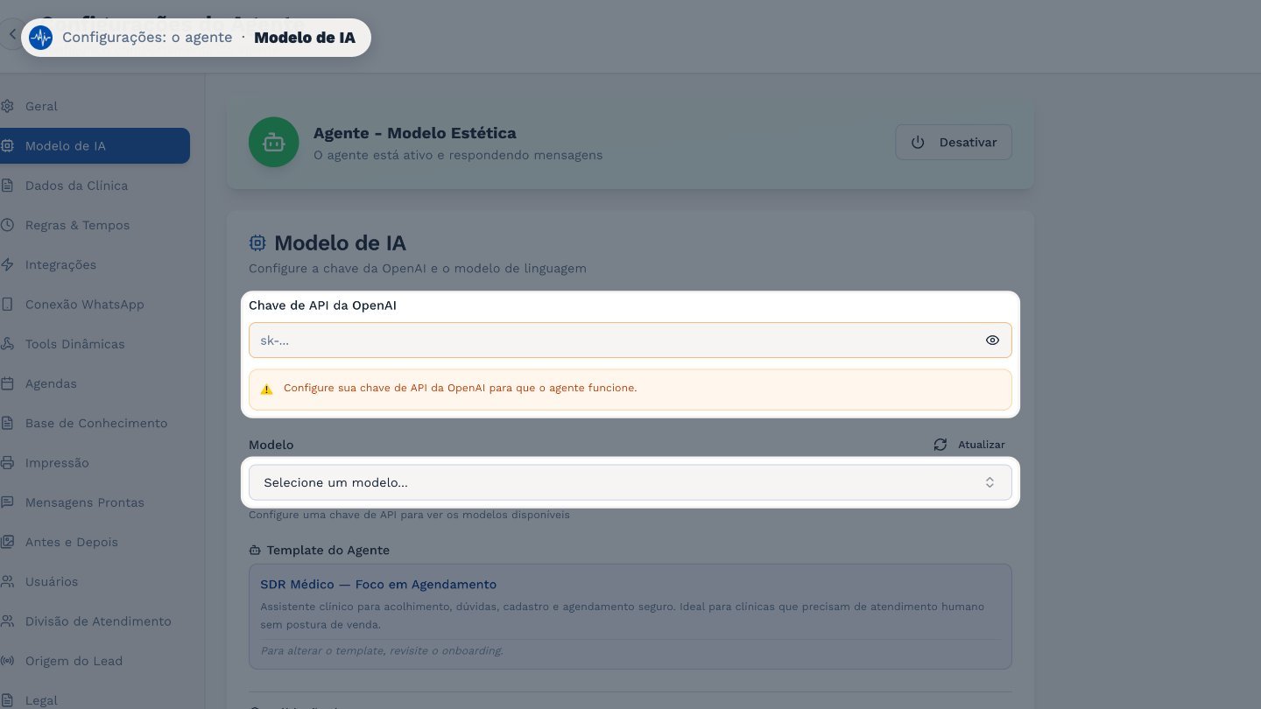The height and width of the screenshot is (709, 1261).
Task: Click the blue pulse icon in the breadcrumb
Action: pyautogui.click(x=40, y=38)
